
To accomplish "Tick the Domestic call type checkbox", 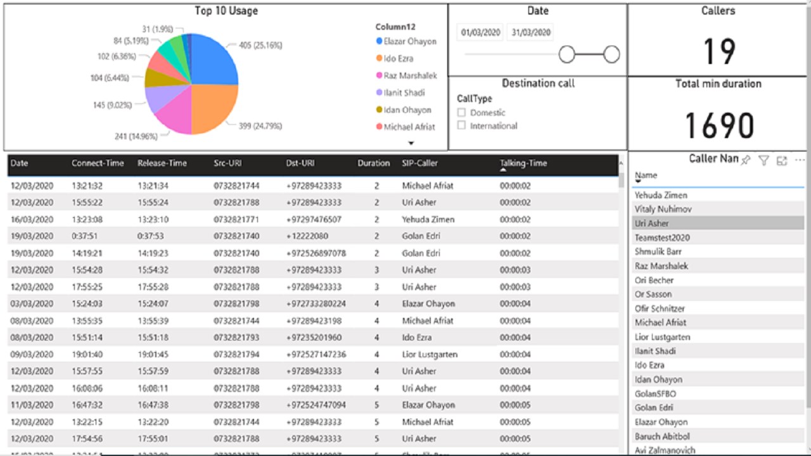I will (x=461, y=113).
